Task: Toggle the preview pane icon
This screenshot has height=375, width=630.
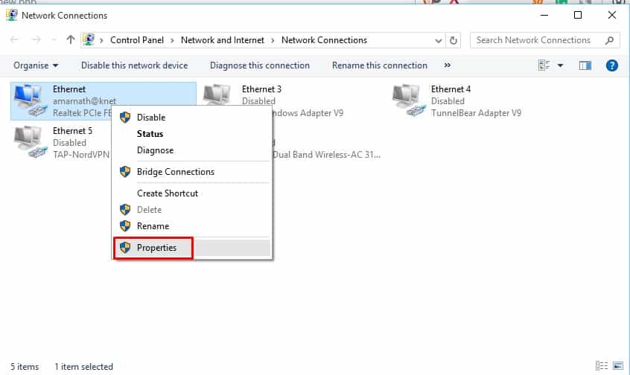Action: click(x=585, y=65)
